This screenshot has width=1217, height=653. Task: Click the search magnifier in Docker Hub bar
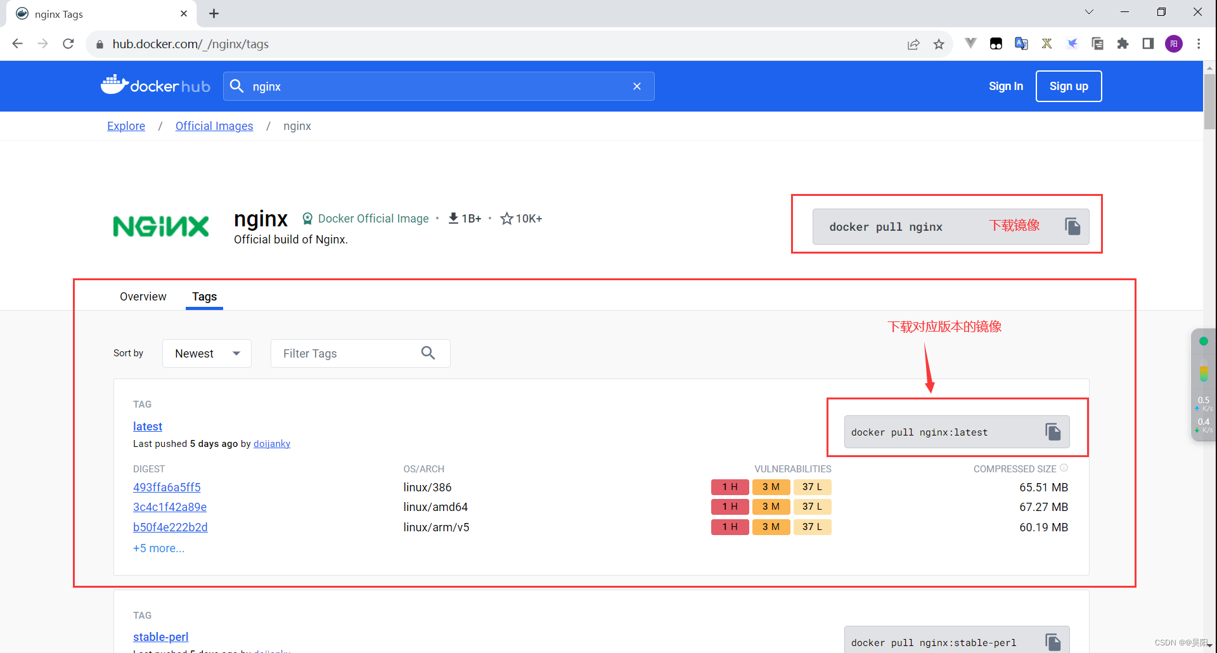pyautogui.click(x=236, y=86)
